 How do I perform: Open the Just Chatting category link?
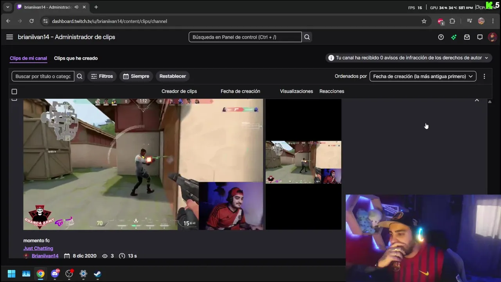[x=38, y=248]
